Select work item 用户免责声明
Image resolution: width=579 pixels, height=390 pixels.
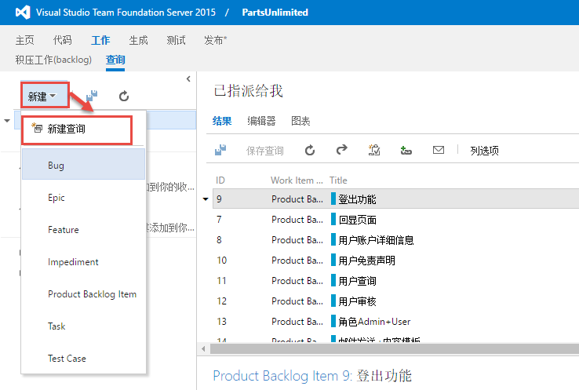366,261
